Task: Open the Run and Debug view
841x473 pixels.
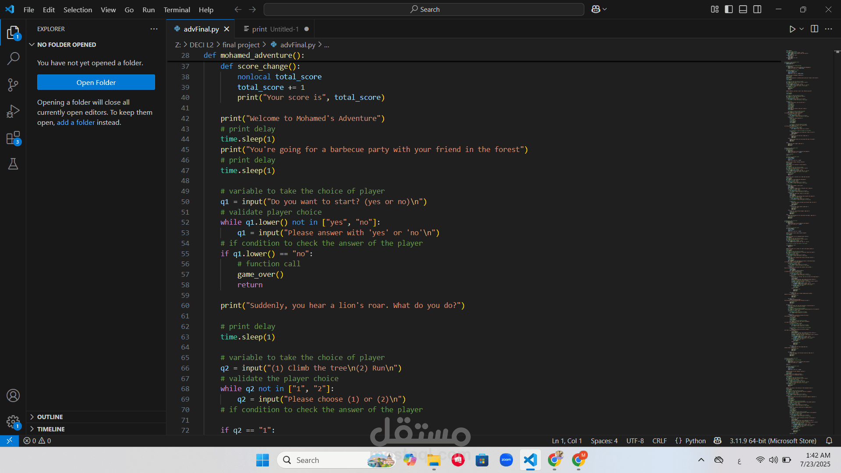Action: [13, 111]
